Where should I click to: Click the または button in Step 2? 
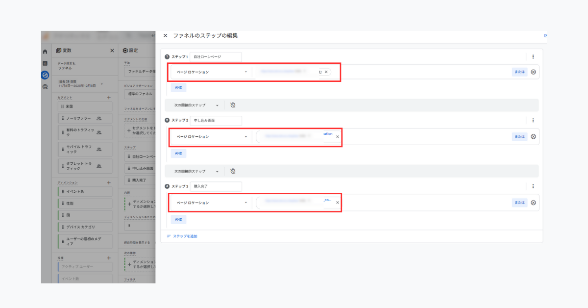click(519, 137)
